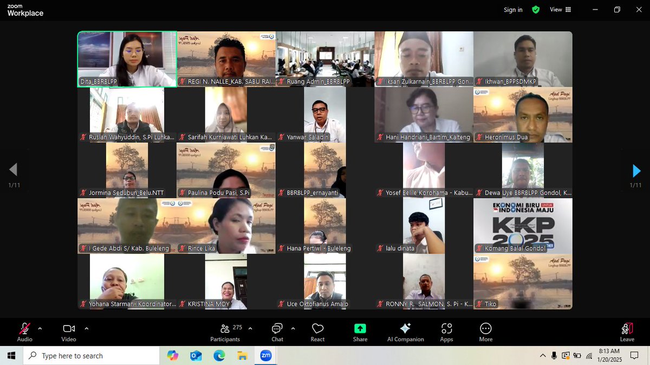Toggle the camera with the Video button
The image size is (650, 365).
coord(69,332)
